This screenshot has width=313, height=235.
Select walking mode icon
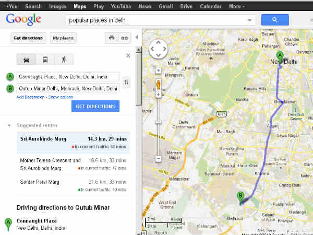64,60
